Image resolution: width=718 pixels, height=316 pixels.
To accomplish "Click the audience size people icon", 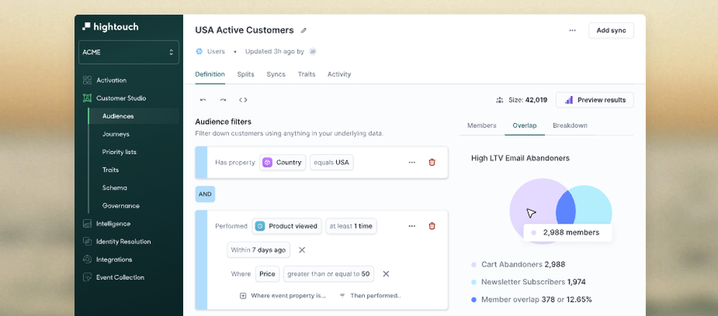I will click(500, 100).
